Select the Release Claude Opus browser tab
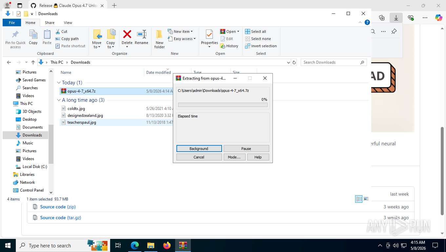 coord(68,6)
